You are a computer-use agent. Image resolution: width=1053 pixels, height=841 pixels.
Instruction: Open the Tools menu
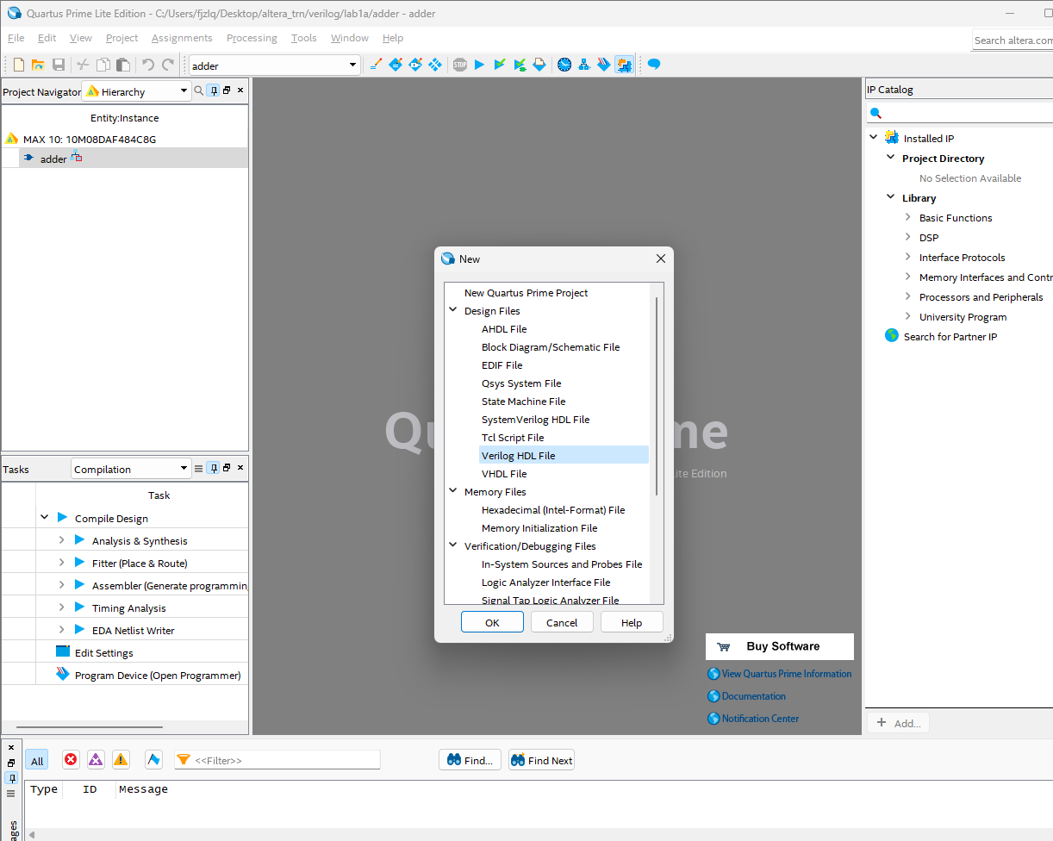coord(304,38)
